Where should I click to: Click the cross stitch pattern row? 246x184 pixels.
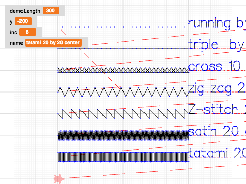tap(124, 70)
